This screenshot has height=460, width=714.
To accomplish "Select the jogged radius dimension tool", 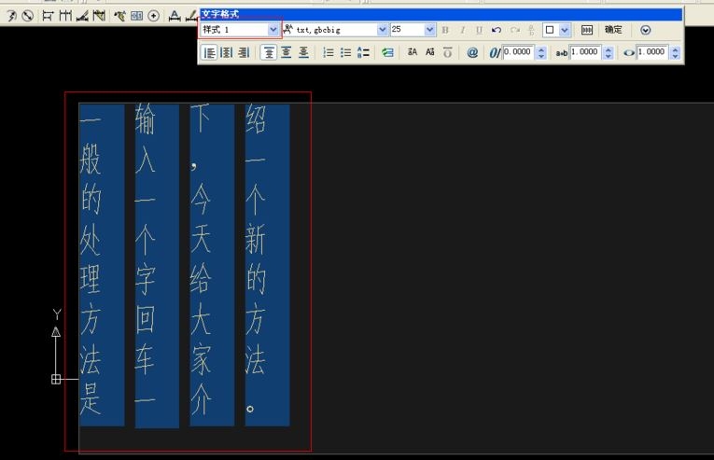I will (x=11, y=16).
